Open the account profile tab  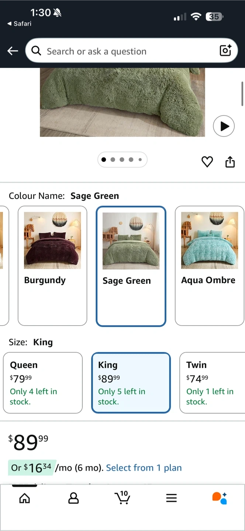(73, 499)
